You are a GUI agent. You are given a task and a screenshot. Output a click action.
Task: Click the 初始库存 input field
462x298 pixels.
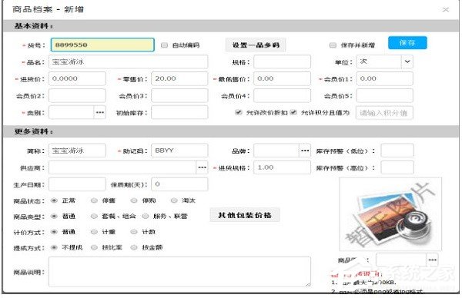[179, 113]
